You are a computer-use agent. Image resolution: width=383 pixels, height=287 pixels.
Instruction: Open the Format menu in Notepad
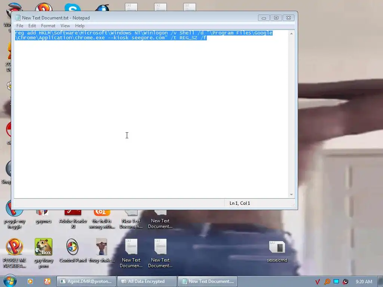click(48, 26)
